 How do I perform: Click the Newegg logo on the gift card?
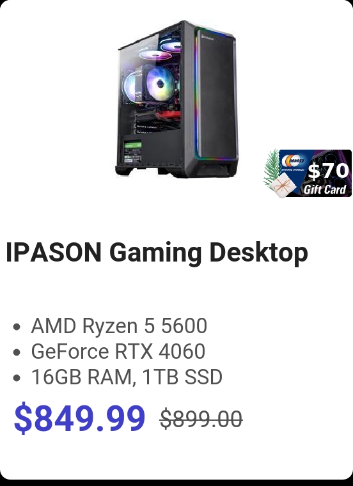click(x=293, y=161)
